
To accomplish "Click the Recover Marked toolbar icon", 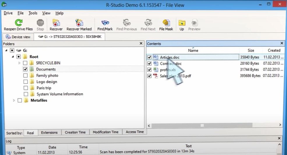I will click(x=79, y=23).
